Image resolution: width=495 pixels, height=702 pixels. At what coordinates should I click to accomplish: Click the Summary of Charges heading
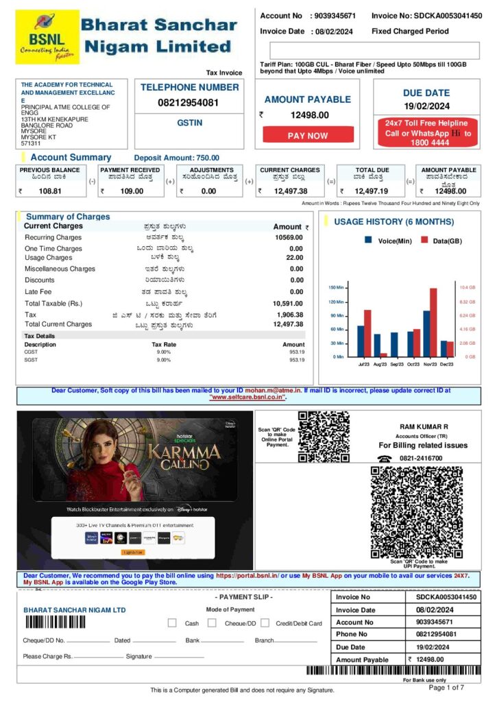(68, 216)
